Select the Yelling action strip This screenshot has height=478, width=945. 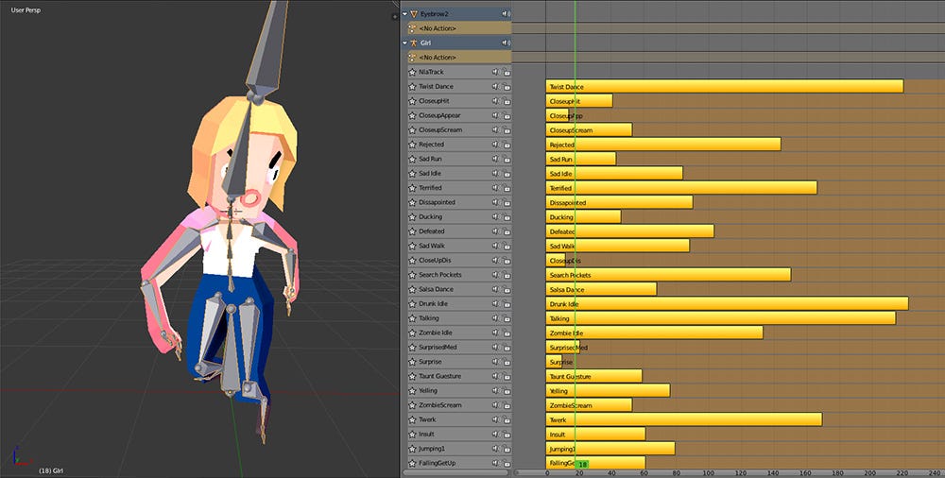pos(608,390)
